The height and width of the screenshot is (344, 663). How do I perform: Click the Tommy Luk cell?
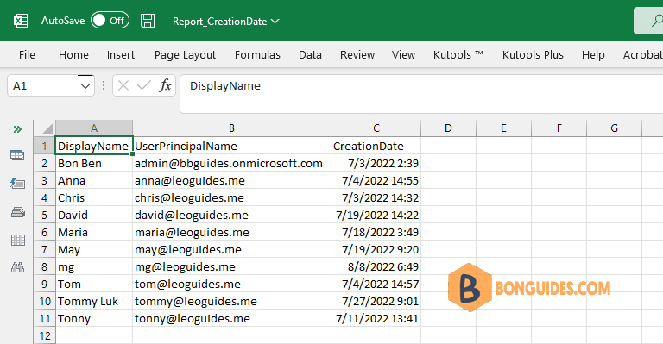click(94, 302)
